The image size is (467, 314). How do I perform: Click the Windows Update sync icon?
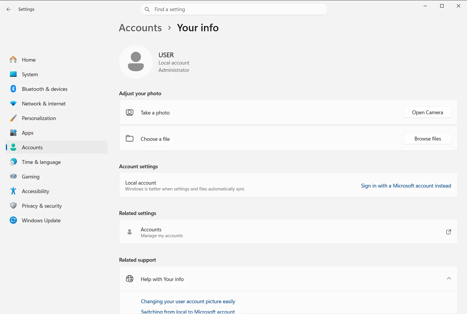(x=13, y=220)
